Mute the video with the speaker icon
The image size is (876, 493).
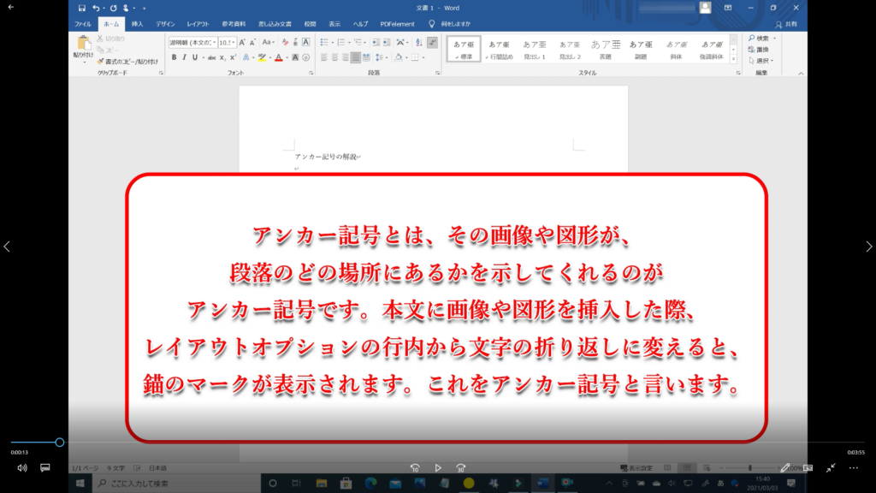pyautogui.click(x=22, y=468)
